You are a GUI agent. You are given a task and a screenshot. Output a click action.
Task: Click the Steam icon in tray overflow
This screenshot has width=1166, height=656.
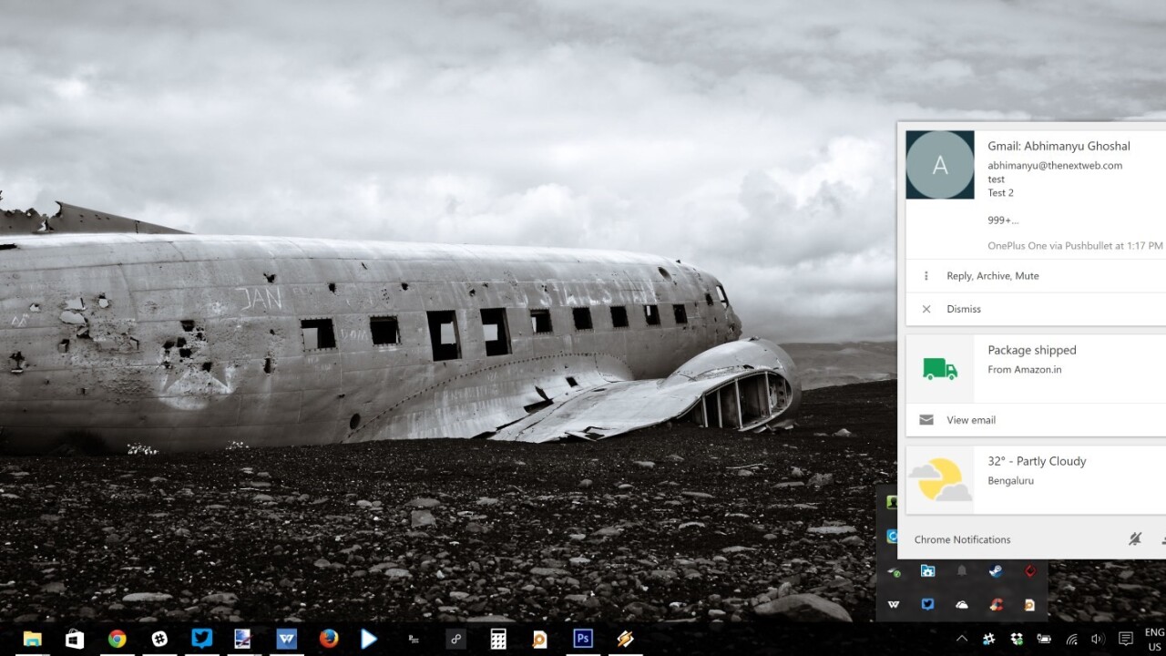[996, 571]
